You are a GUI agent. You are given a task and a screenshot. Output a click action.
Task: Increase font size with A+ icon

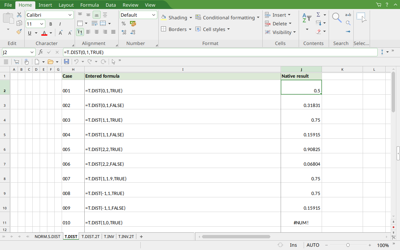[61, 33]
